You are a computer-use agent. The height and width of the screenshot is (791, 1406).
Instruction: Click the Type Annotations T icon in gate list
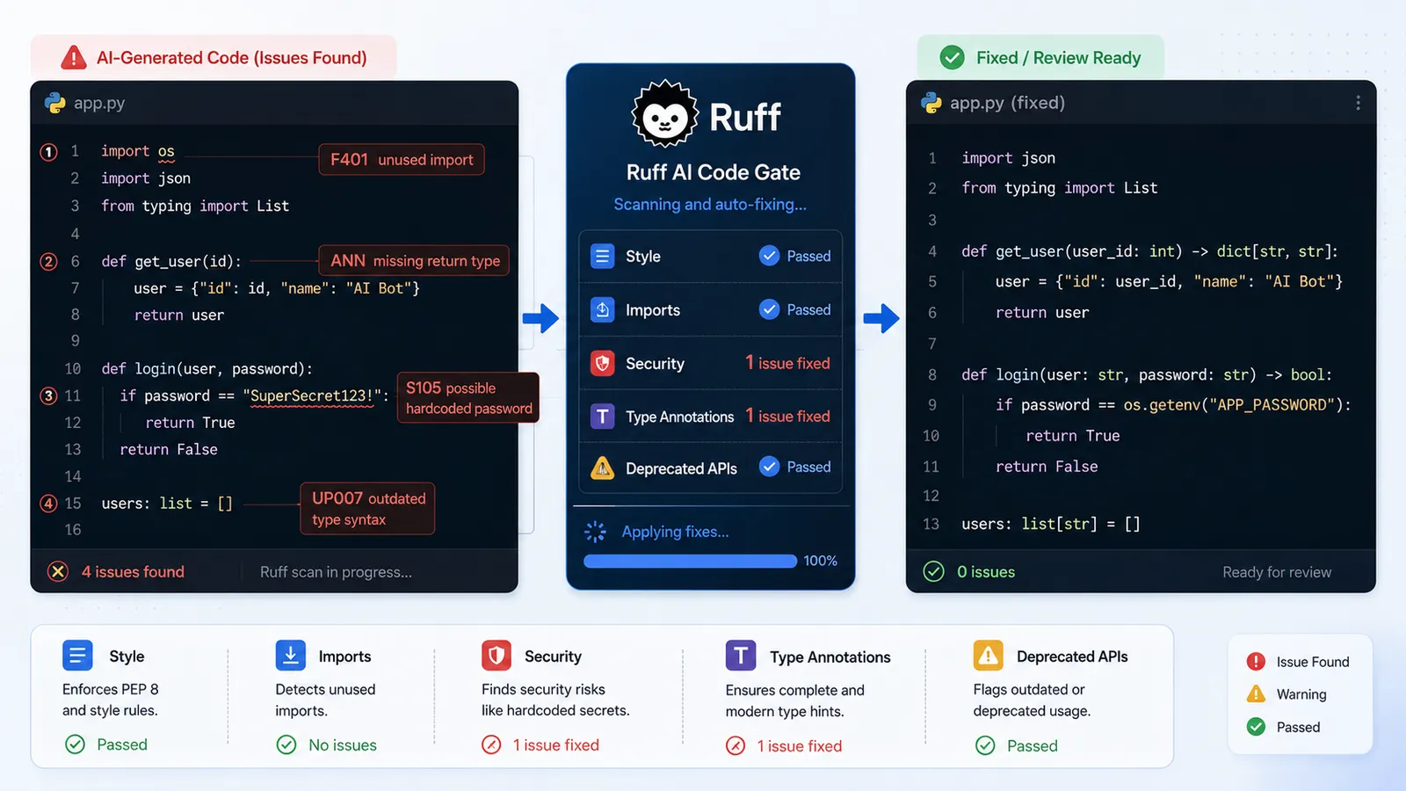(x=602, y=417)
